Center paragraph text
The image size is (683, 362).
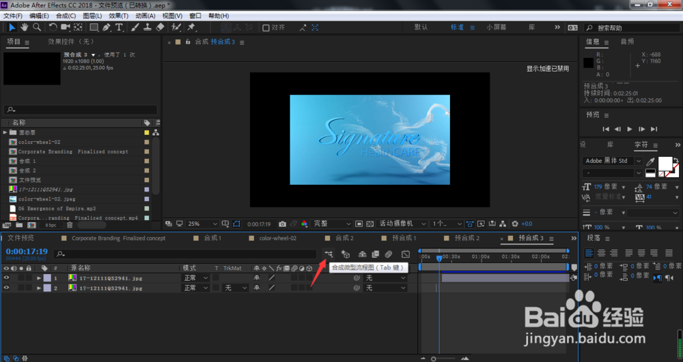pyautogui.click(x=602, y=253)
